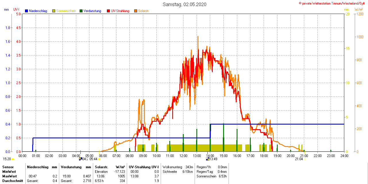This screenshot has width=368, height=184.
Task: Click the 00:00 time axis label
Action: point(22,156)
